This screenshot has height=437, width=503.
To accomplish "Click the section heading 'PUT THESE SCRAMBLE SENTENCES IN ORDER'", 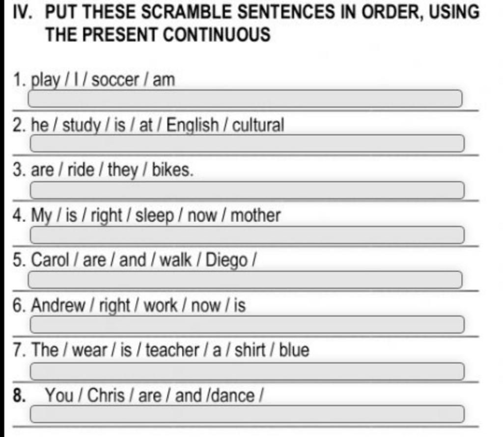I will pyautogui.click(x=262, y=12).
